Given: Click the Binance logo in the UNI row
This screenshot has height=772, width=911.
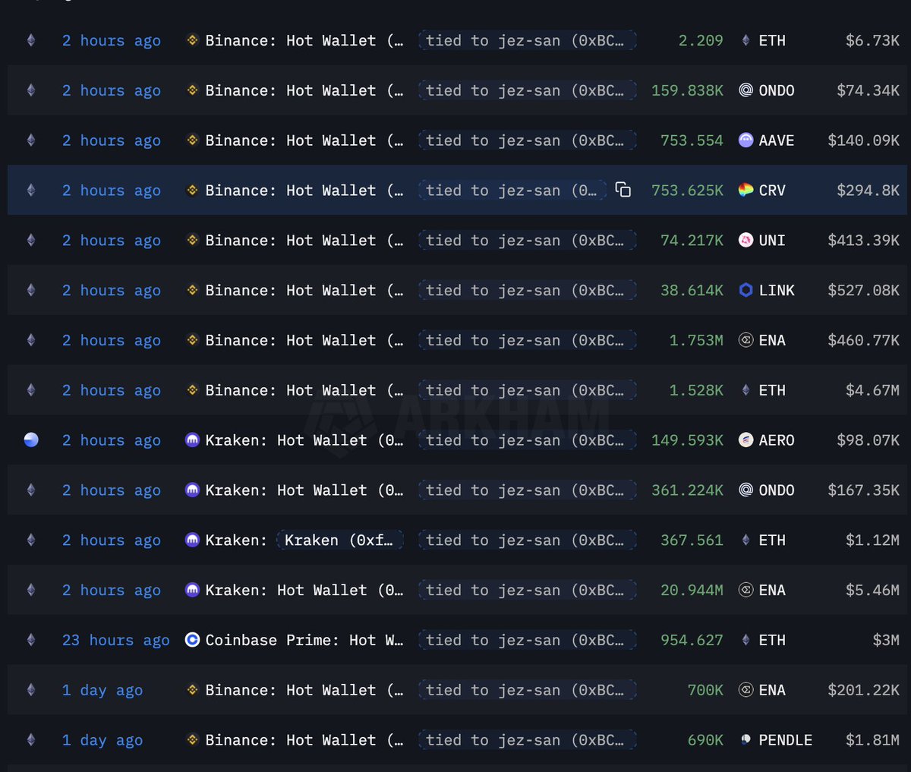Looking at the screenshot, I should pos(193,241).
